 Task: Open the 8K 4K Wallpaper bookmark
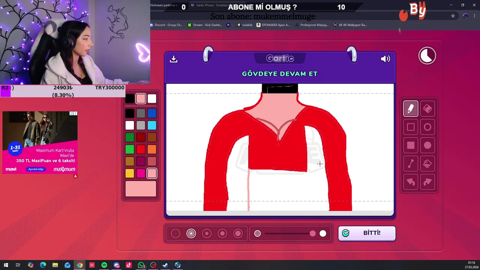(x=350, y=25)
